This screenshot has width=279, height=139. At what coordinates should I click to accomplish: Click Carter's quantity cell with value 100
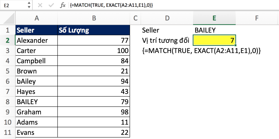tap(94, 51)
